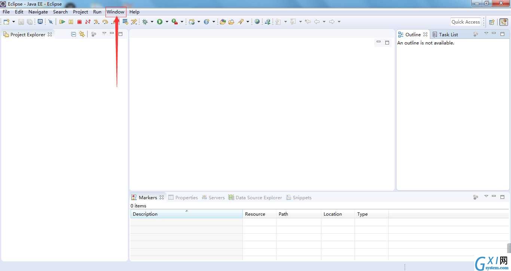Click the Open Type icon
511x271 pixels.
click(x=223, y=22)
